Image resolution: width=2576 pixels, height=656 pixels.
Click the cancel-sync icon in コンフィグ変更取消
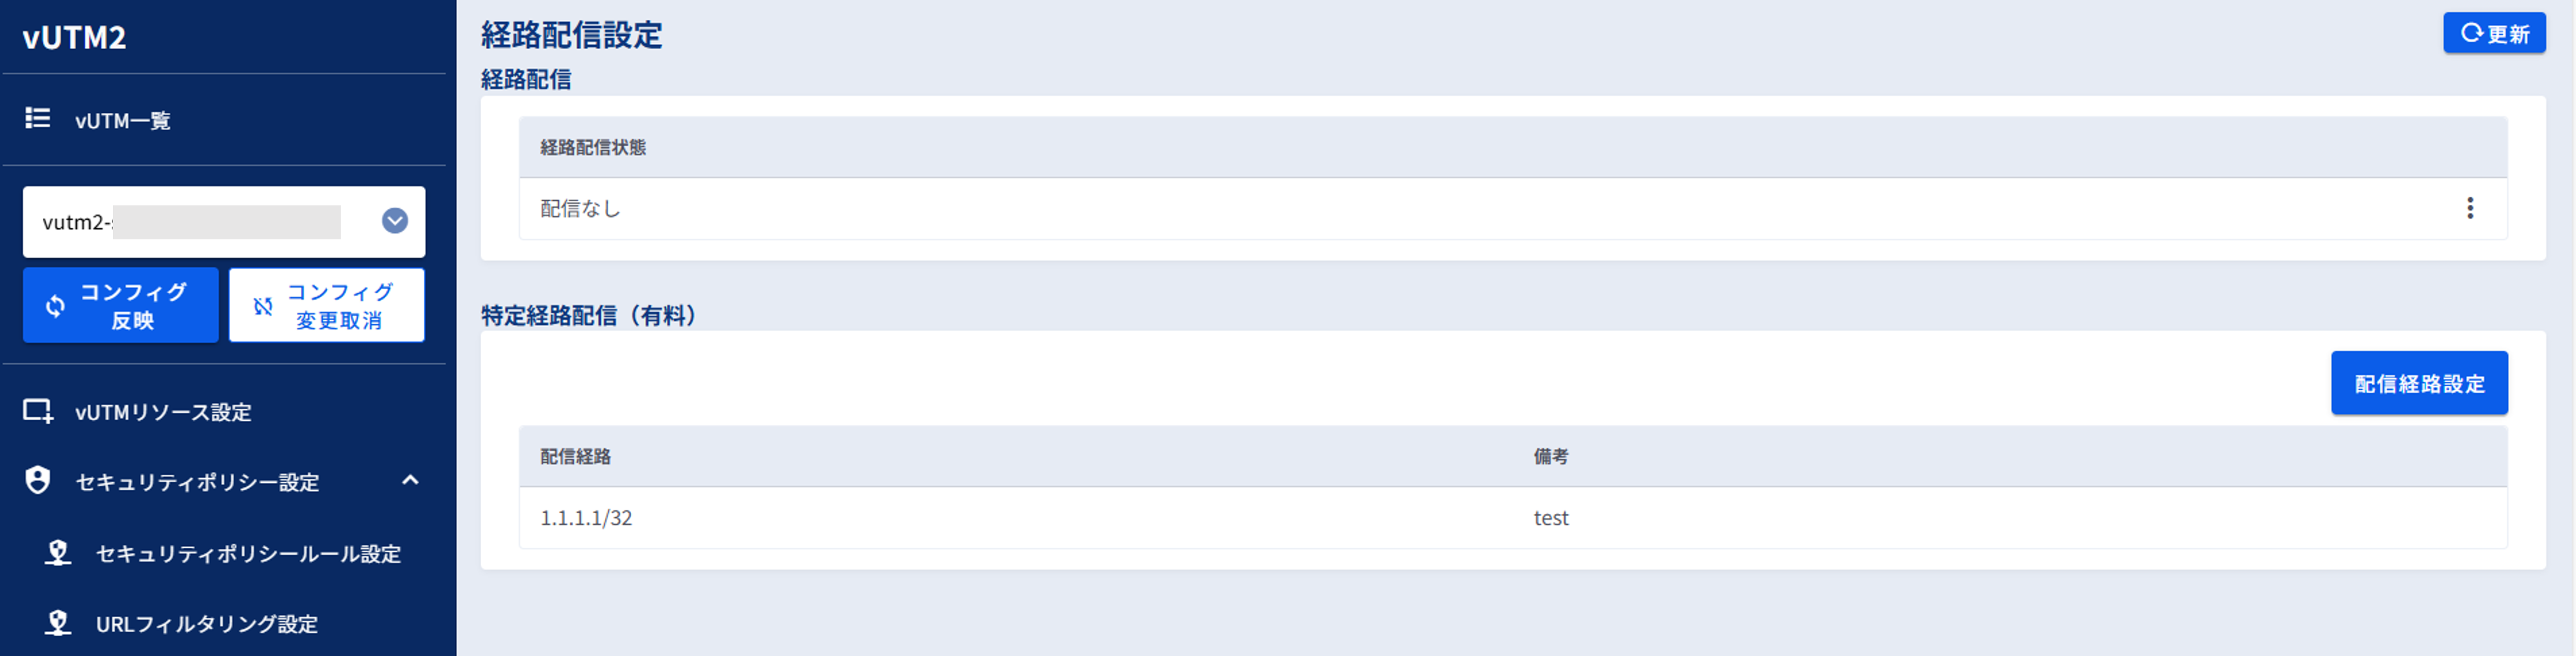point(263,306)
